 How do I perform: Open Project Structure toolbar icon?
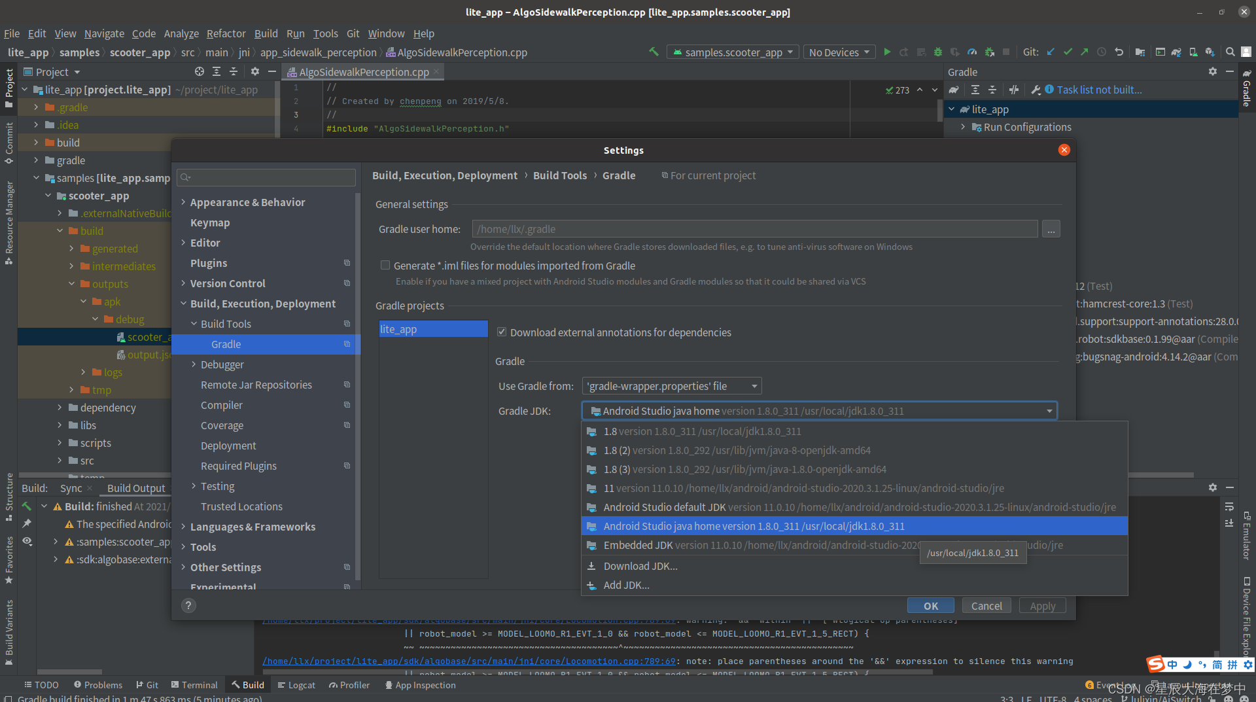(x=1140, y=52)
